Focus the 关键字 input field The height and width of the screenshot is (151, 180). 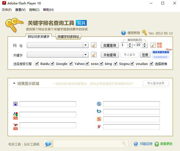tap(55, 55)
